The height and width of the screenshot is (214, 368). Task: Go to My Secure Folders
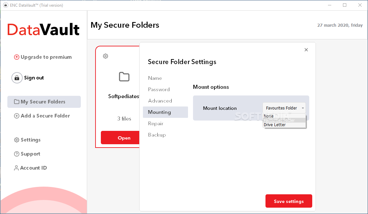tap(44, 102)
